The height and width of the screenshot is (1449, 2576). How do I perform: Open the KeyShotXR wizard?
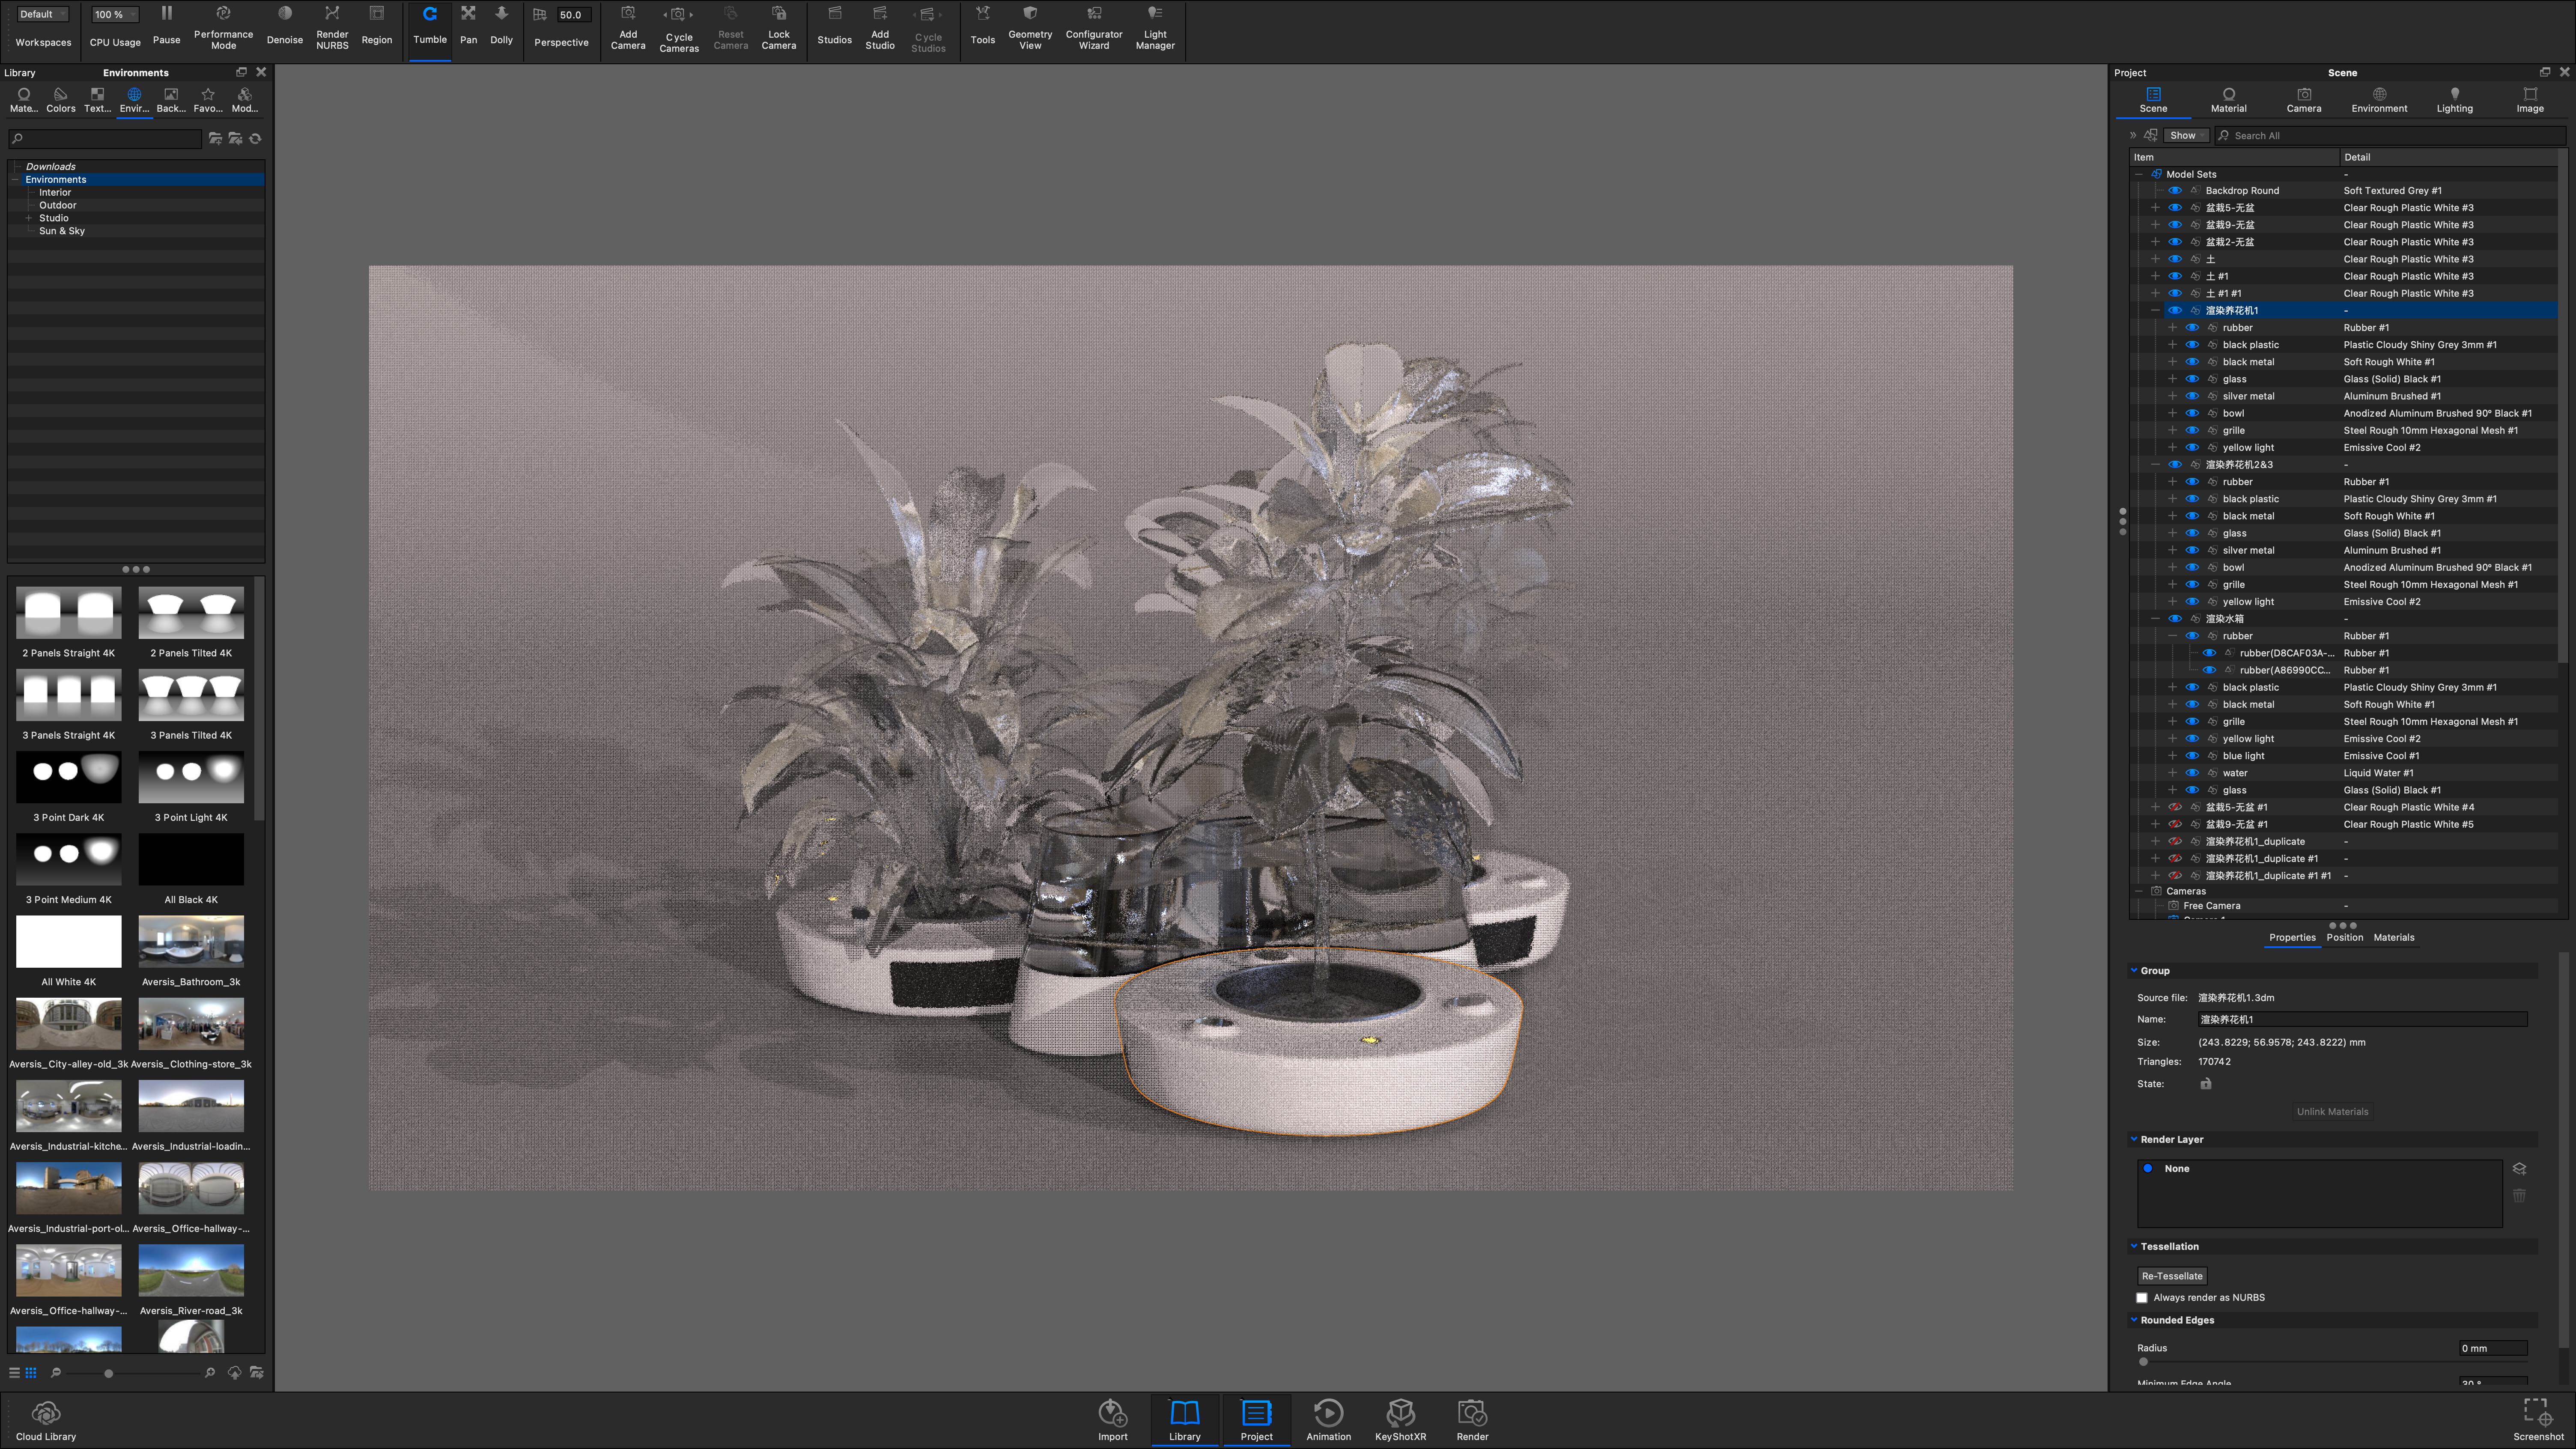point(1400,1412)
